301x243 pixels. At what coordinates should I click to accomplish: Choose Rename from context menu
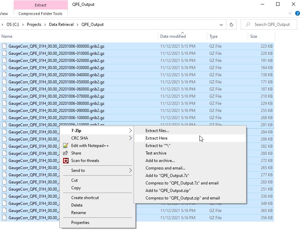coord(97,212)
